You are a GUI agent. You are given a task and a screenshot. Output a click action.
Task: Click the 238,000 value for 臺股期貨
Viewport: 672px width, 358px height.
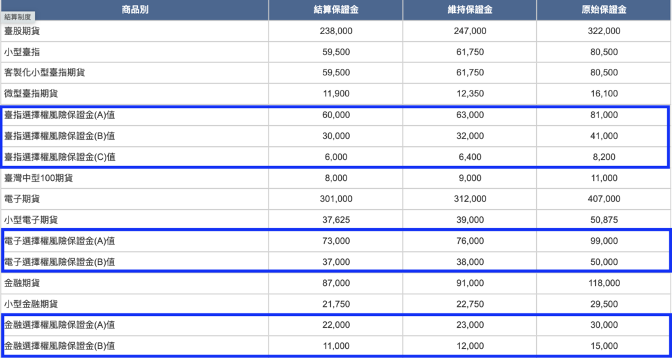(x=335, y=31)
